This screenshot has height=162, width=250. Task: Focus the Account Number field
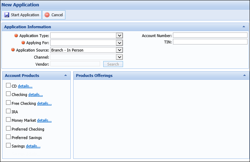pyautogui.click(x=210, y=35)
